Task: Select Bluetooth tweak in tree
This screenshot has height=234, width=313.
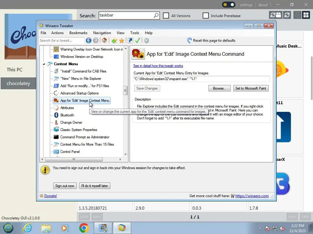Action: pos(67,115)
